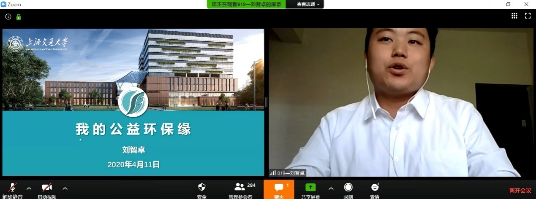Image resolution: width=536 pixels, height=199 pixels.
Task: Click the share screen (共享屏幕) button
Action: coord(310,189)
